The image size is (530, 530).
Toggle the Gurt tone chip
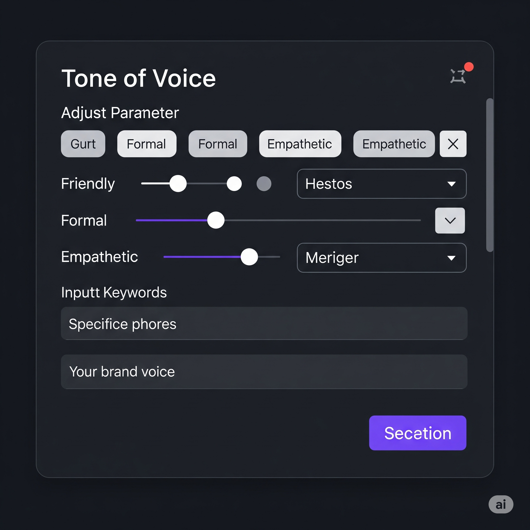[x=83, y=144]
